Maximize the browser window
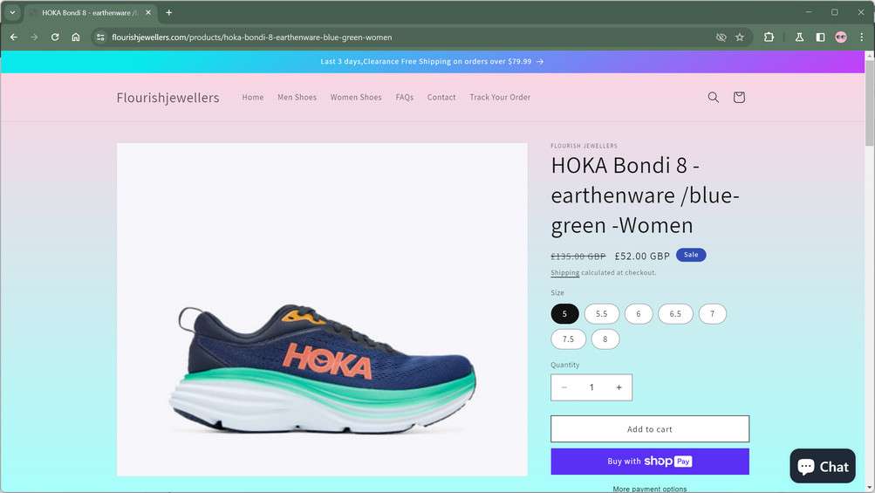The height and width of the screenshot is (493, 875). (835, 12)
